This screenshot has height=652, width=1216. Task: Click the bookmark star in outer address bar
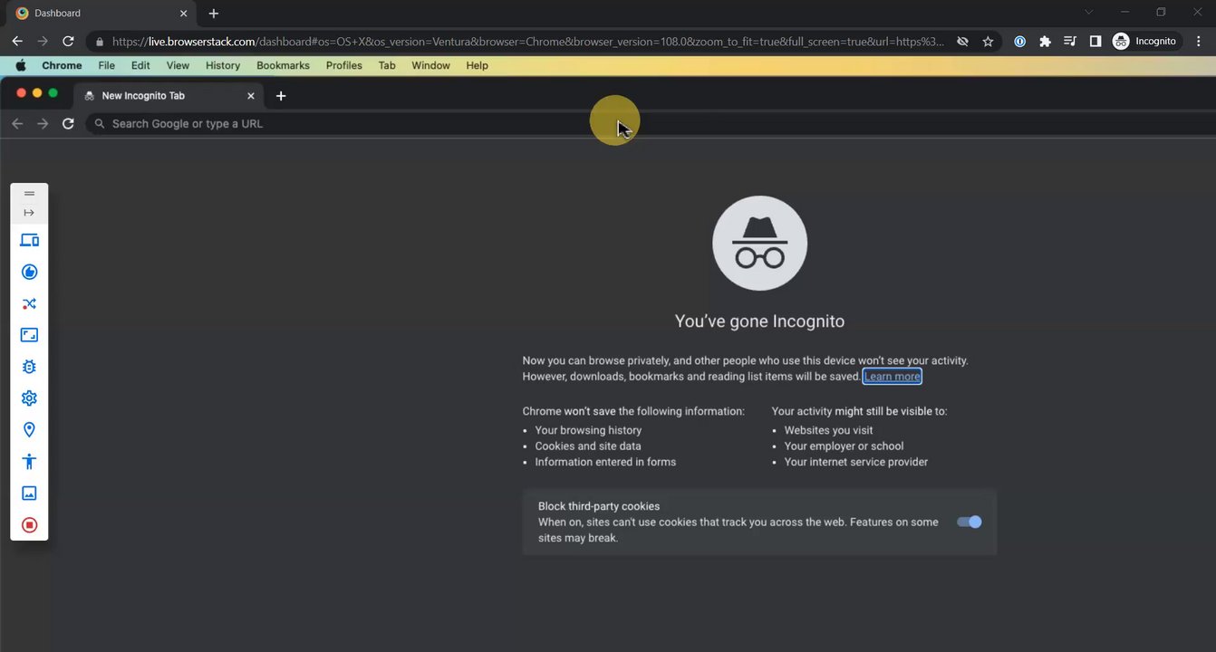(x=988, y=42)
